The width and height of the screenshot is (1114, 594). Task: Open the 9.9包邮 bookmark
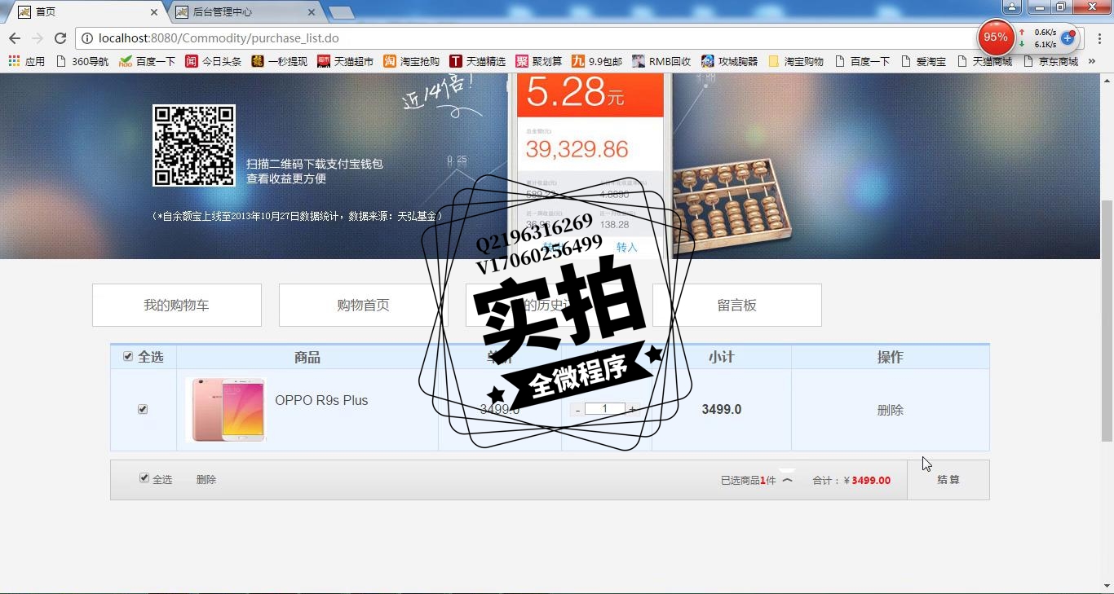(x=596, y=61)
